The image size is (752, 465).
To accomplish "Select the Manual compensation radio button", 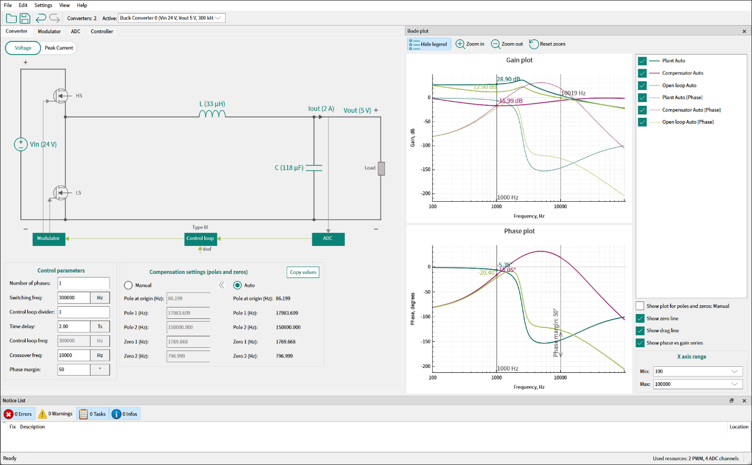I will (x=129, y=285).
